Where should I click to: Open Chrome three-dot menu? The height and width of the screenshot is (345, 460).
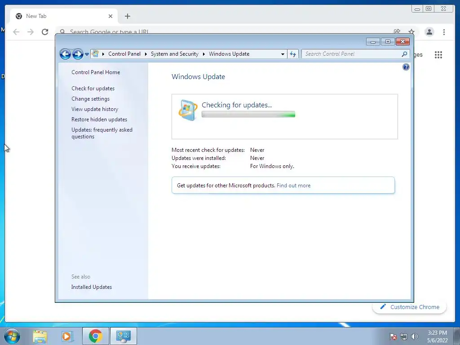(x=444, y=32)
